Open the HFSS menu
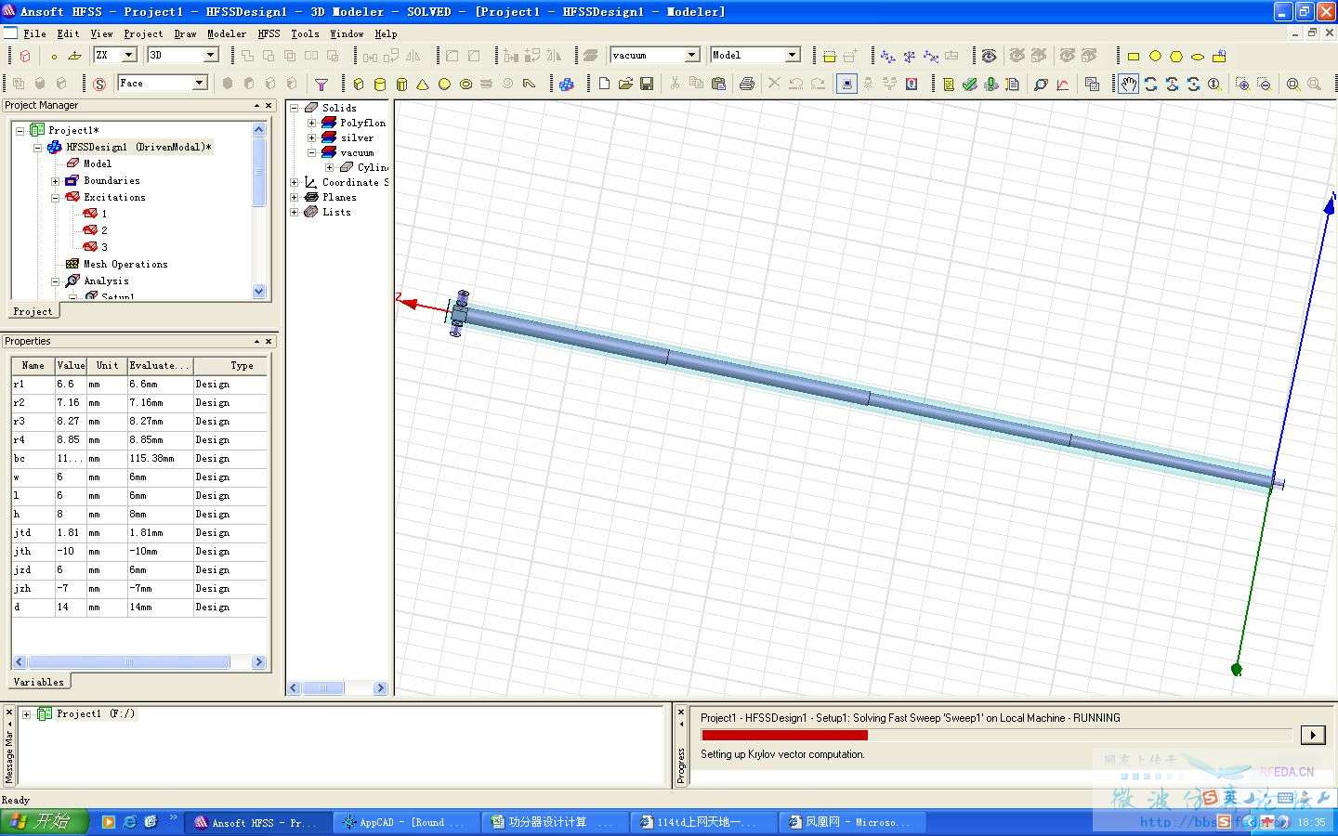Screen dimensions: 1338x836 pyautogui.click(x=269, y=33)
